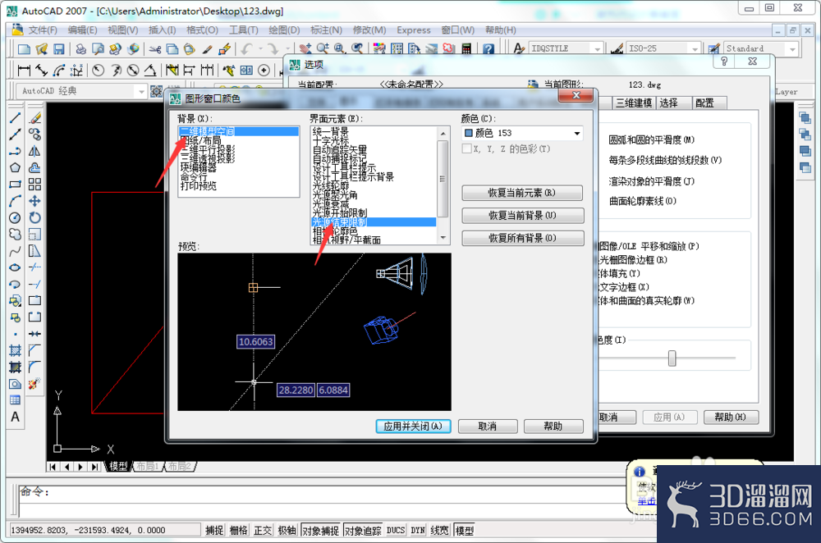Select the Hatch tool

click(x=15, y=350)
